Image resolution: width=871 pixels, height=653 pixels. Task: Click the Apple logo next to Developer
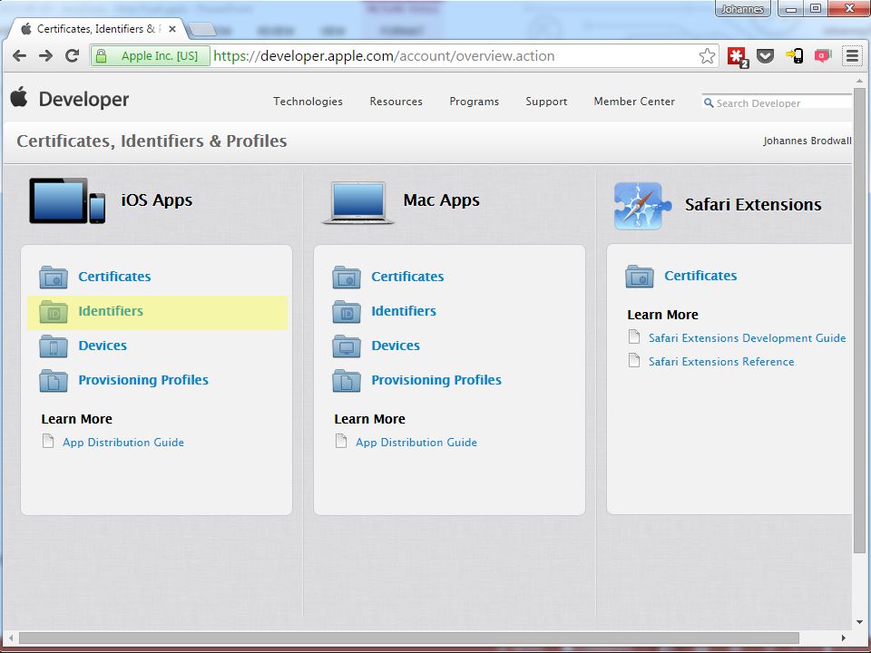pyautogui.click(x=19, y=97)
